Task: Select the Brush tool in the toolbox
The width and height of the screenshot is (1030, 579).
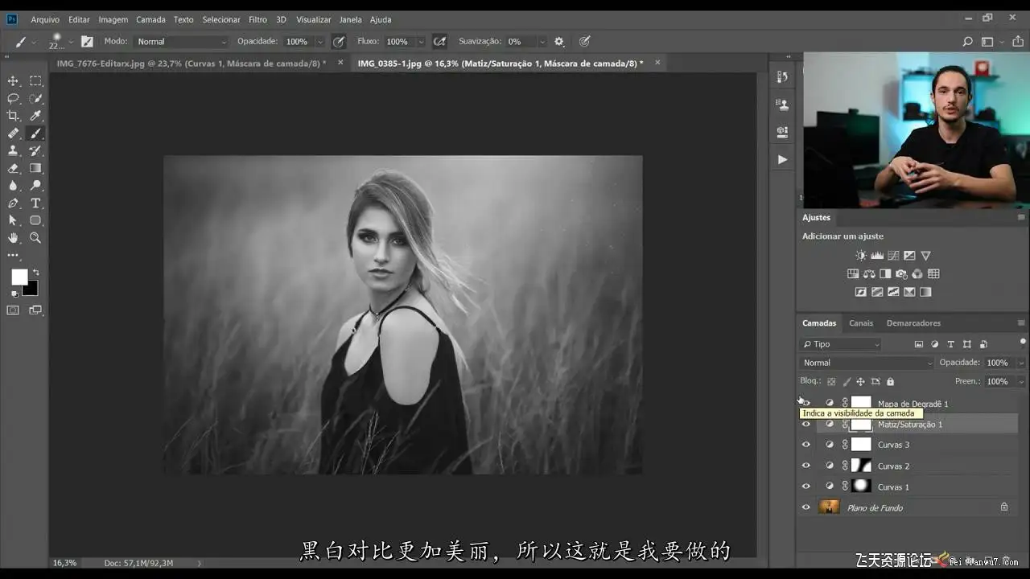Action: coord(36,133)
